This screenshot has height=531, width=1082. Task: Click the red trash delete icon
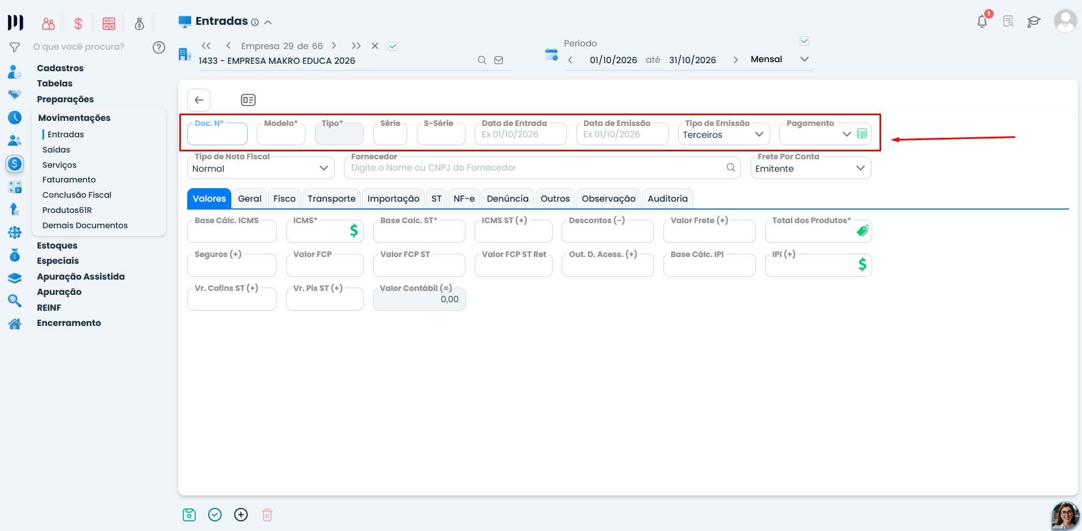pyautogui.click(x=267, y=515)
